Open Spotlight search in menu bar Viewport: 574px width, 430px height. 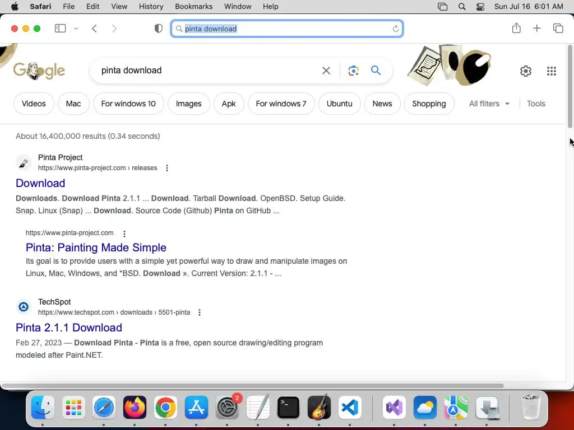pyautogui.click(x=462, y=7)
